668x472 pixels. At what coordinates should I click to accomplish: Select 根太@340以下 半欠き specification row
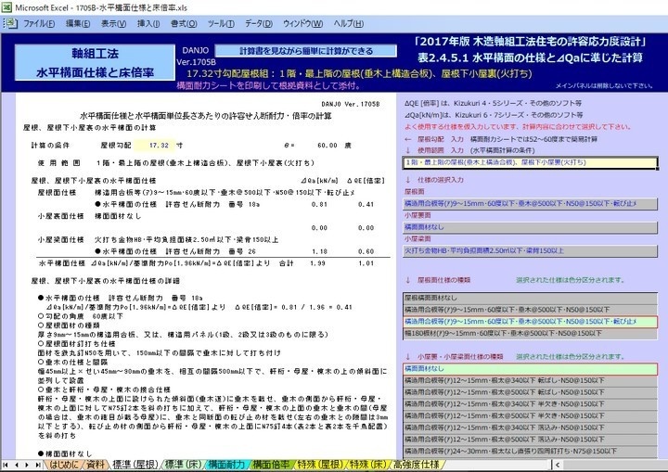point(530,404)
